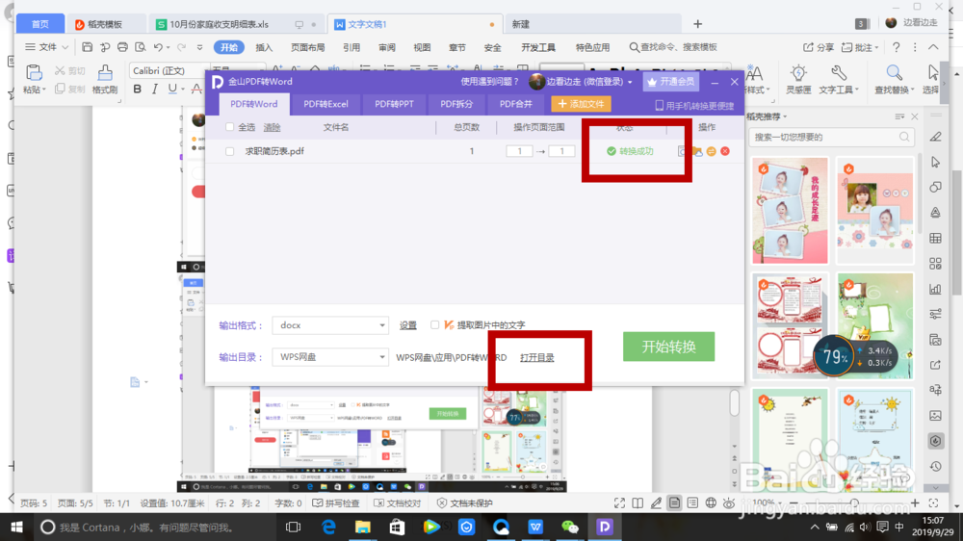Viewport: 963px width, 541px height.
Task: Open the 灵感匣 lightbulb tool
Action: click(x=798, y=79)
